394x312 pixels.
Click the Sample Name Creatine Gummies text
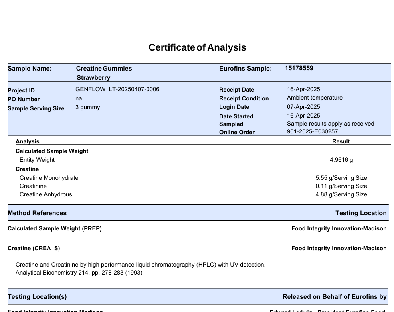pyautogui.click(x=104, y=69)
